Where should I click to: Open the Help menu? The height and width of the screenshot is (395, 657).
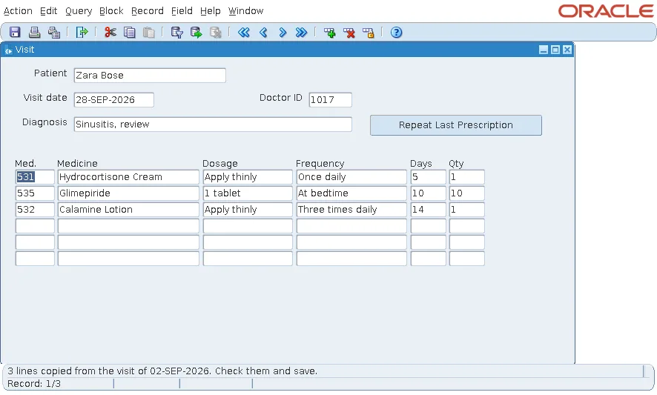pyautogui.click(x=211, y=11)
